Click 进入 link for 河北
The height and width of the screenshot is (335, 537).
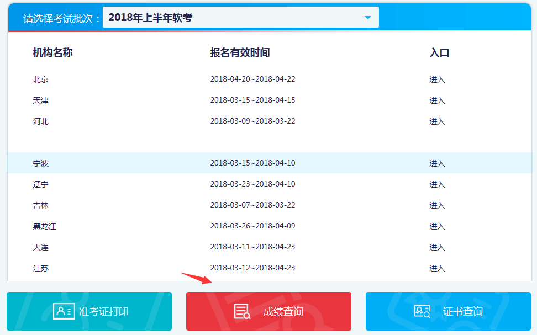[x=437, y=121]
